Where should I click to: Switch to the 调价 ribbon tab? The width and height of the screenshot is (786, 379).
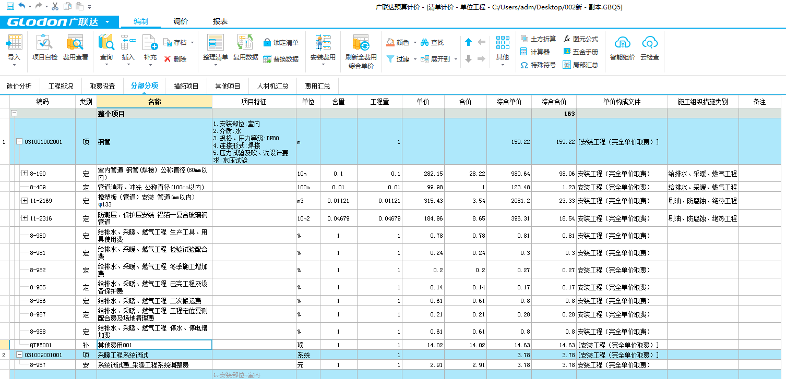(181, 21)
